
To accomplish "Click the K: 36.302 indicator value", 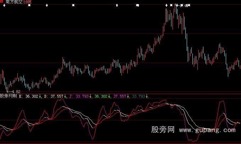I will (29, 96).
